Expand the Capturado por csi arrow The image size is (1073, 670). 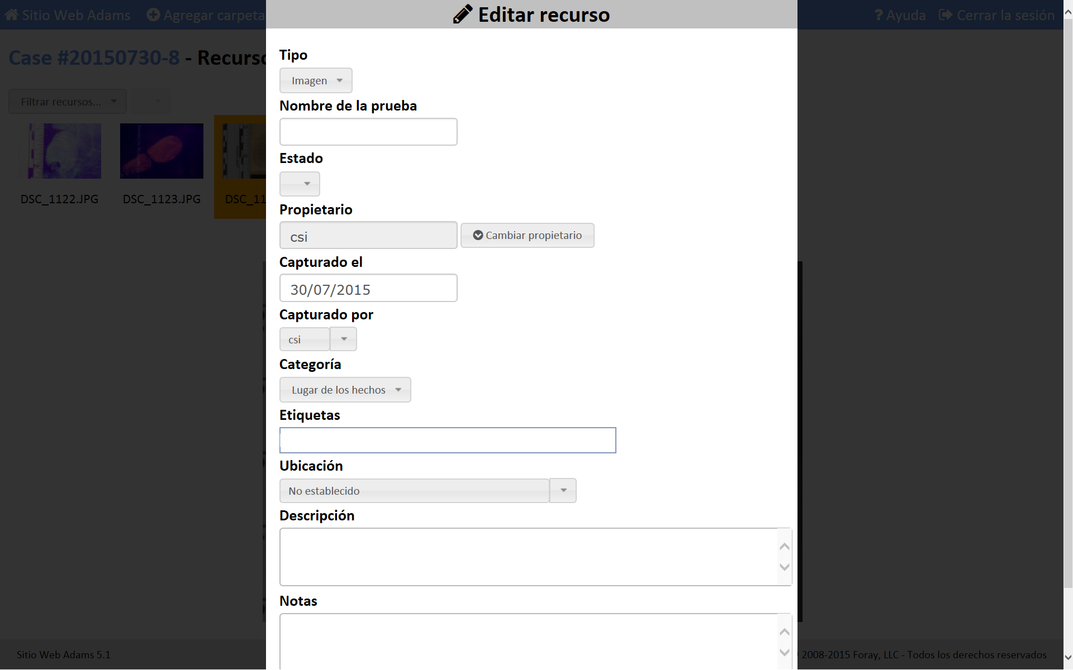pyautogui.click(x=344, y=339)
